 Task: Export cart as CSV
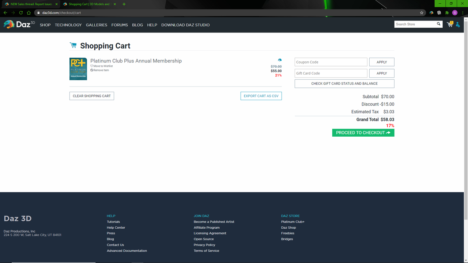[x=261, y=96]
